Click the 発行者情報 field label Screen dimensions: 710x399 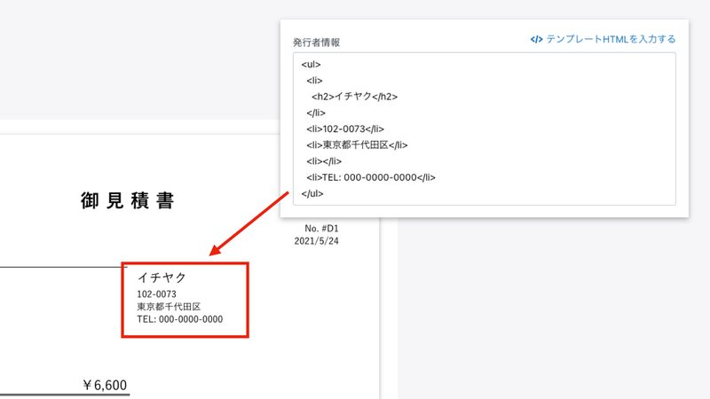point(316,43)
